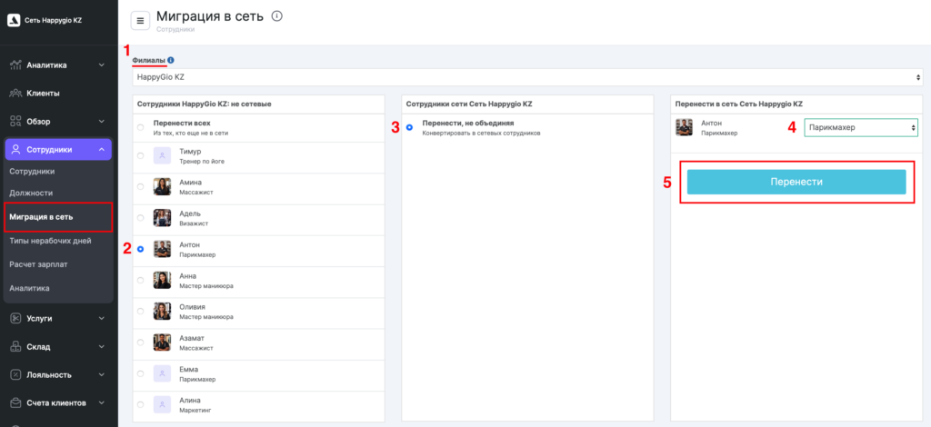Open Должности in the sidebar submenu

tap(31, 194)
